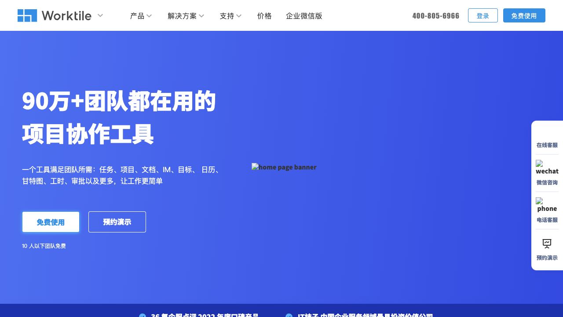Viewport: 563px width, 317px height.
Task: Click the outlined 预约演示 hero button
Action: (117, 222)
